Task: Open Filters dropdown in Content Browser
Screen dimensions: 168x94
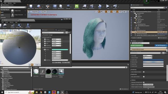Action: [x=36, y=67]
